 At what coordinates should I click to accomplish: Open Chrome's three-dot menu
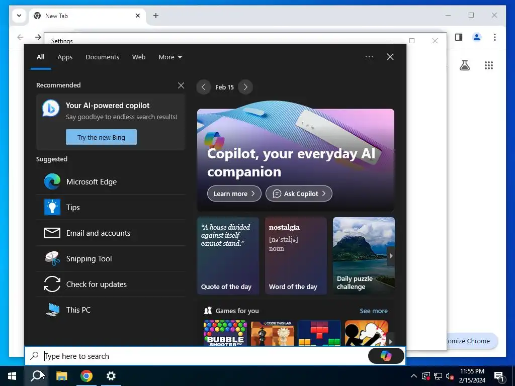tap(495, 37)
